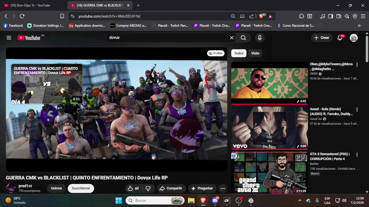The image size is (369, 207).
Task: Open options for Anuel Sola video
Action: [x=357, y=110]
